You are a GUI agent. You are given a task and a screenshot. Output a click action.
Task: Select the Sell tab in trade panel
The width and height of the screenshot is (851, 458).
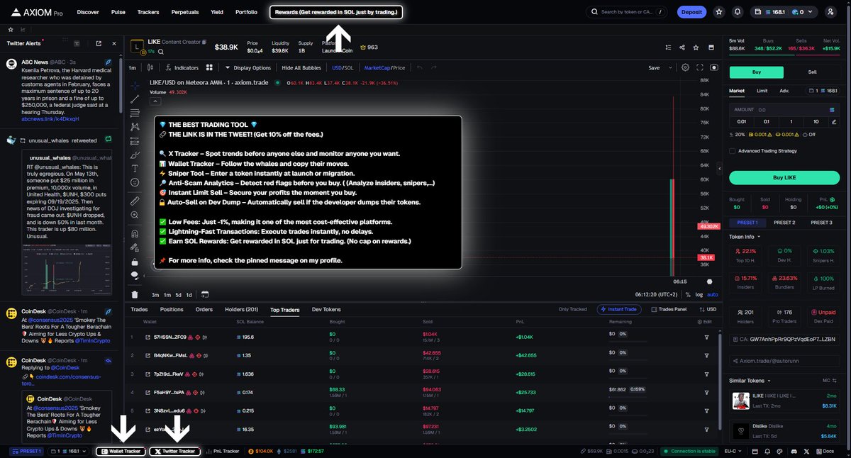click(812, 72)
